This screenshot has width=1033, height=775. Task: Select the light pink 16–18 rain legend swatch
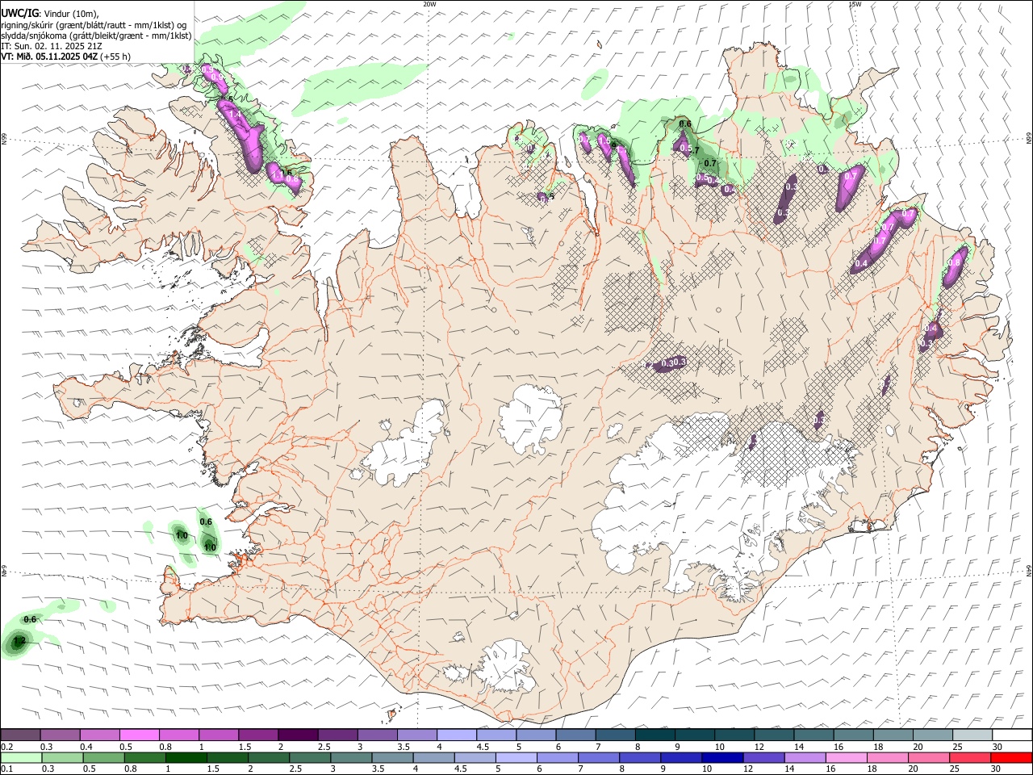point(847,757)
